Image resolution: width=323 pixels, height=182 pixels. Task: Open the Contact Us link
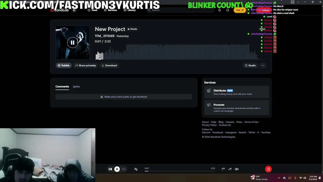click(x=225, y=125)
